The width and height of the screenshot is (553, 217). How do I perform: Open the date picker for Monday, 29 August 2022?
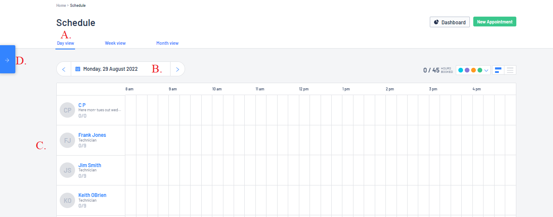pos(110,69)
